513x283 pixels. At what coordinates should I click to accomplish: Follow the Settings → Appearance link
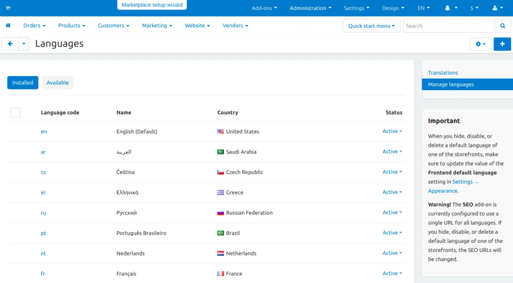pos(453,186)
